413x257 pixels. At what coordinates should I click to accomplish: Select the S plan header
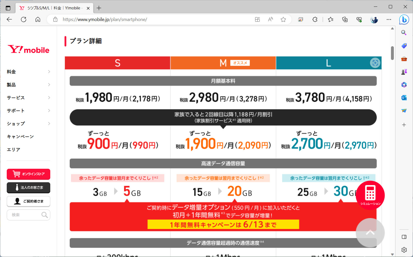click(118, 63)
